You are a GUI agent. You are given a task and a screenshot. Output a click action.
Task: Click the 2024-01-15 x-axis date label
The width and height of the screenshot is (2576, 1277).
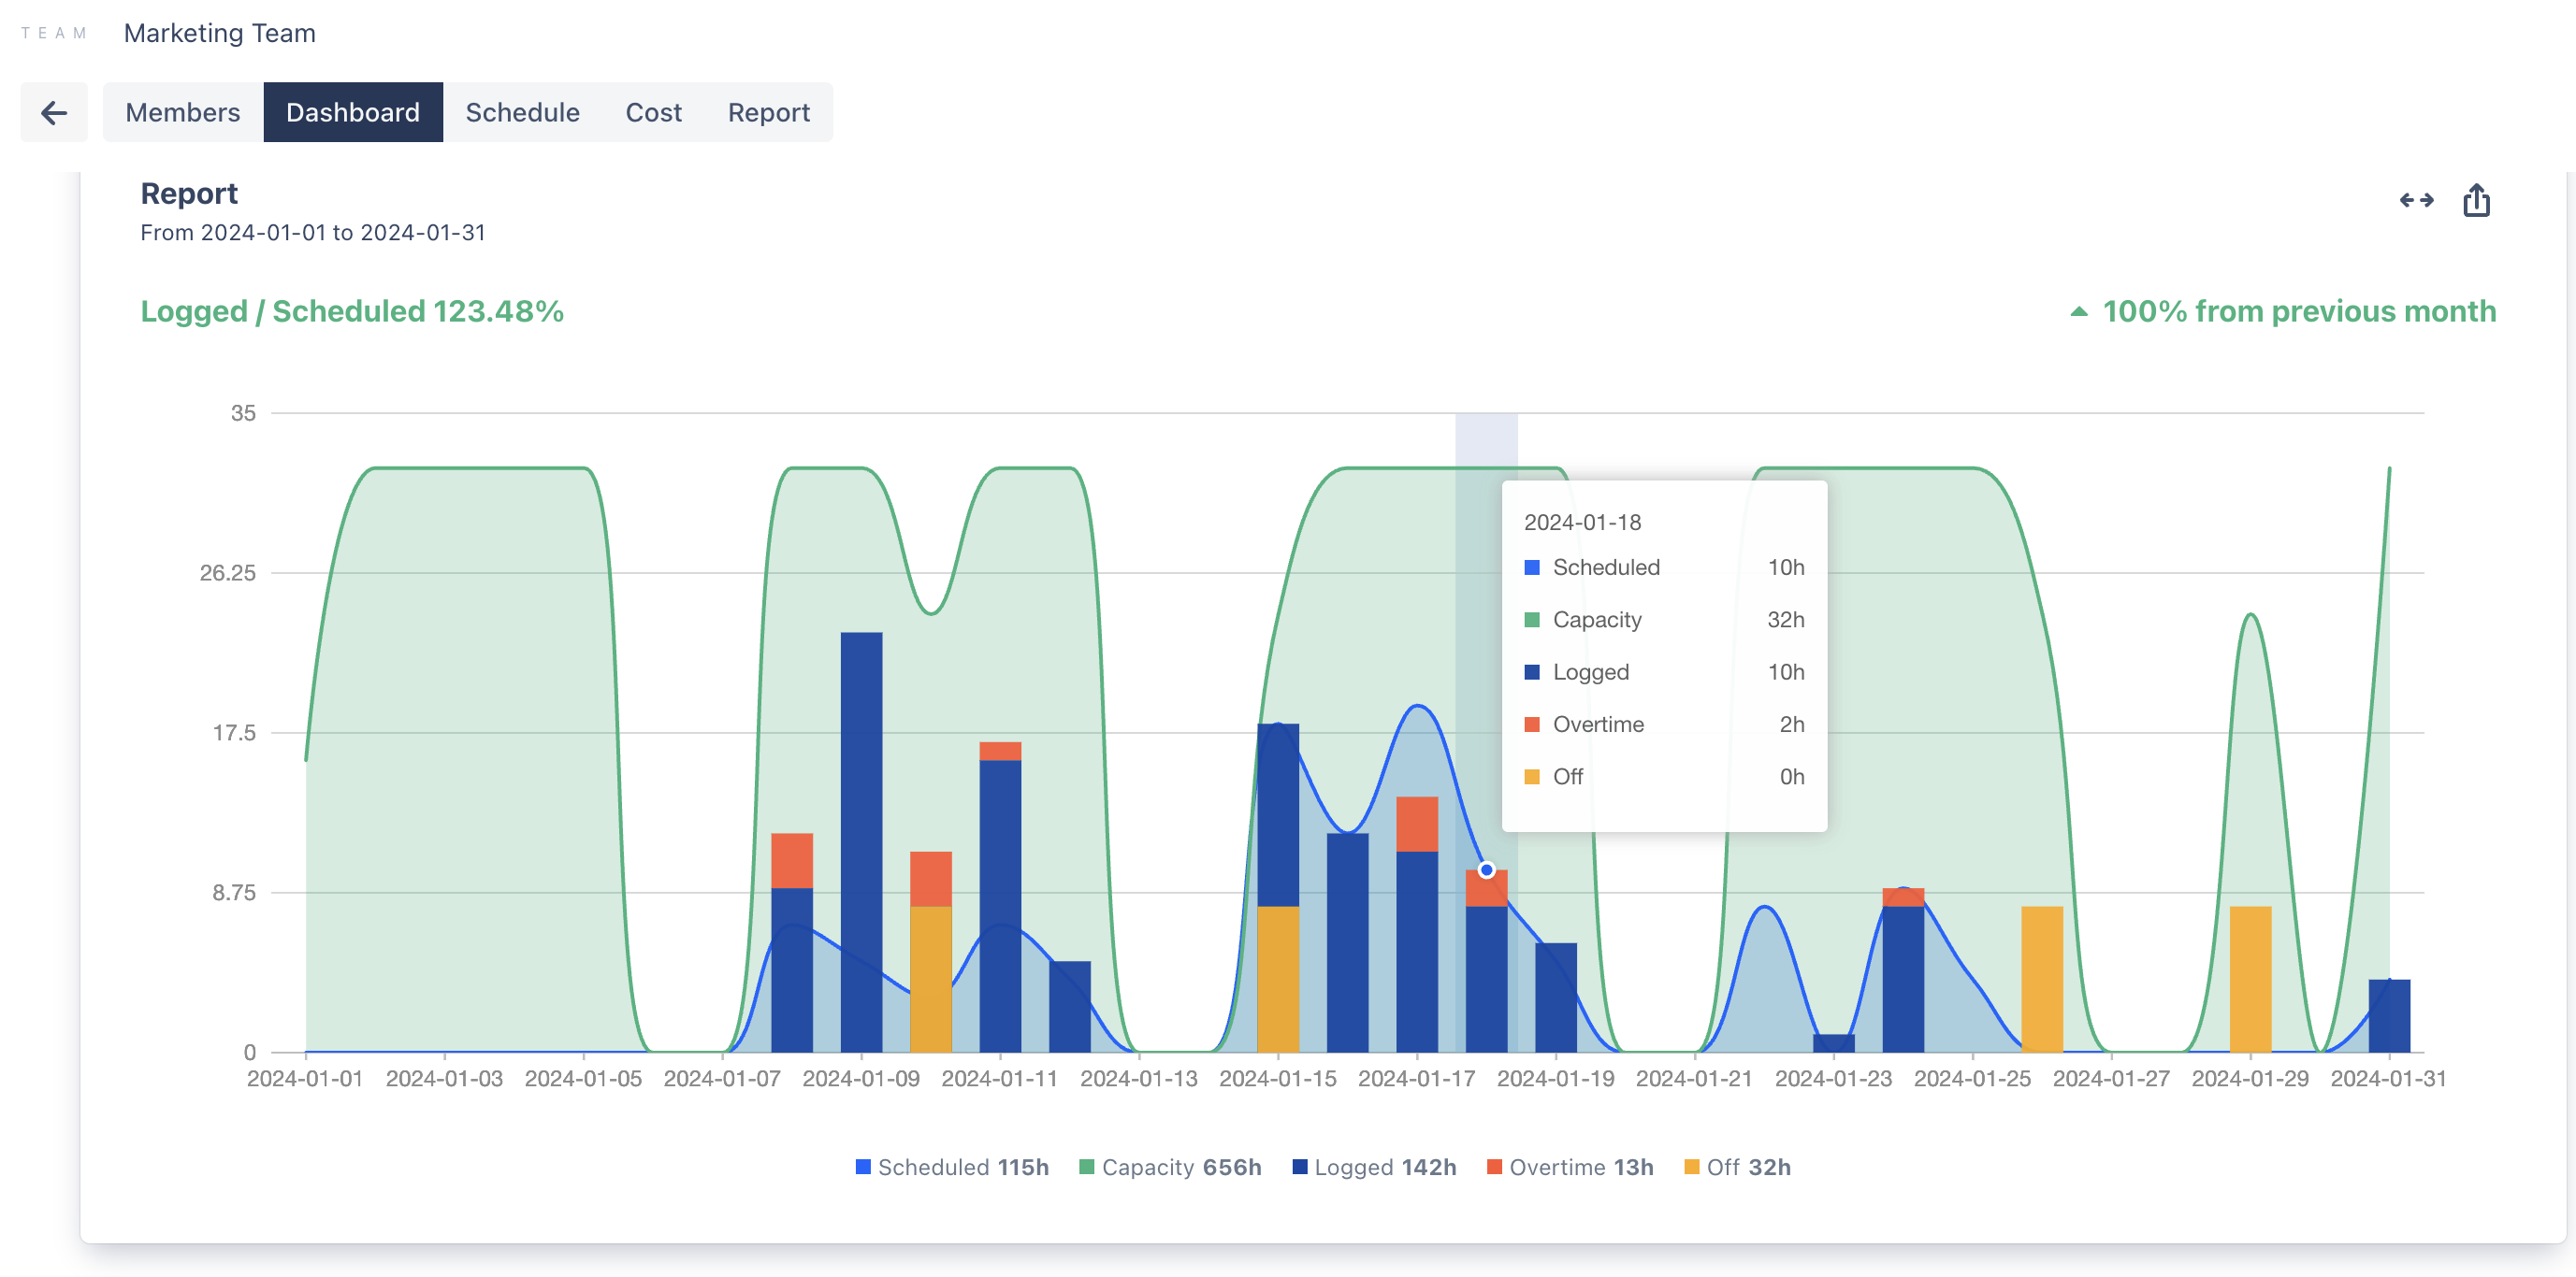coord(1277,1079)
